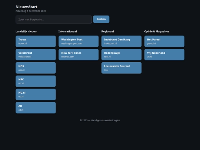The image size is (200, 150).
Task: Open the Trouw news link
Action: tap(36, 41)
